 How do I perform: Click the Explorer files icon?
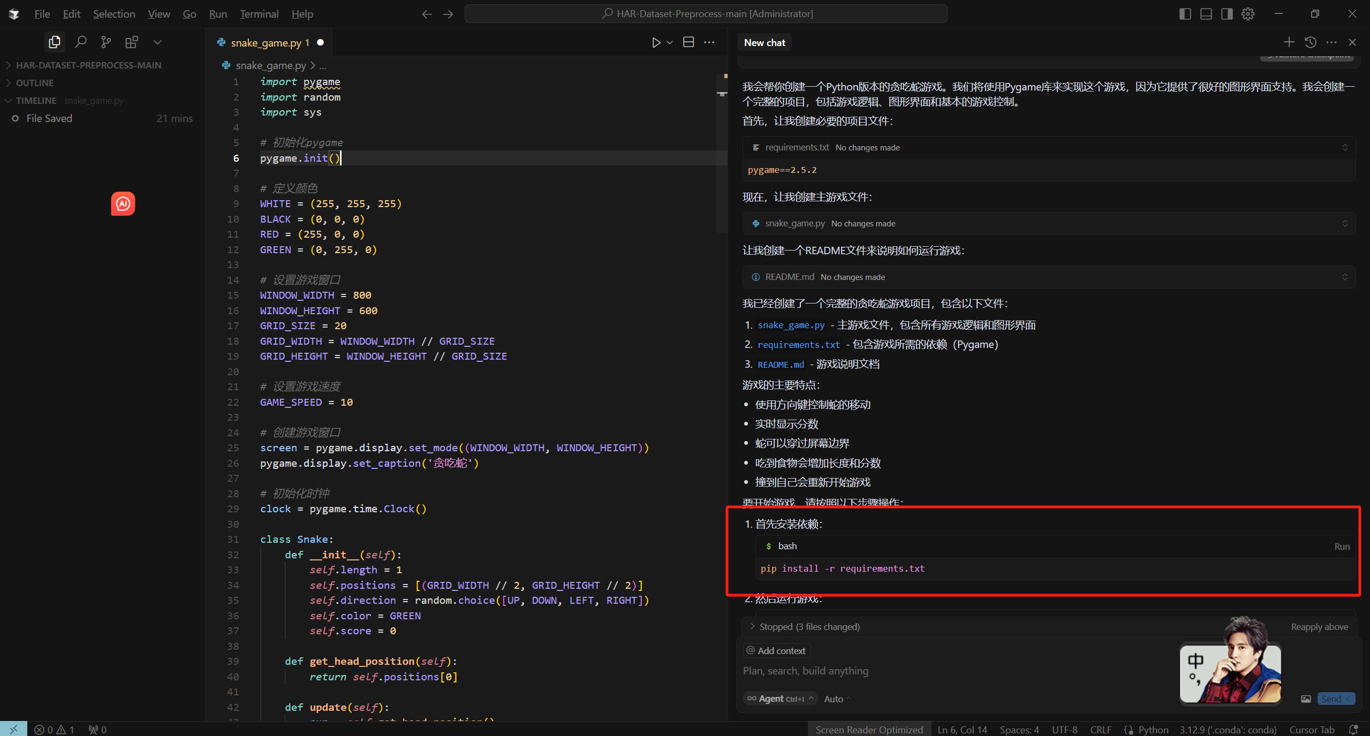54,42
